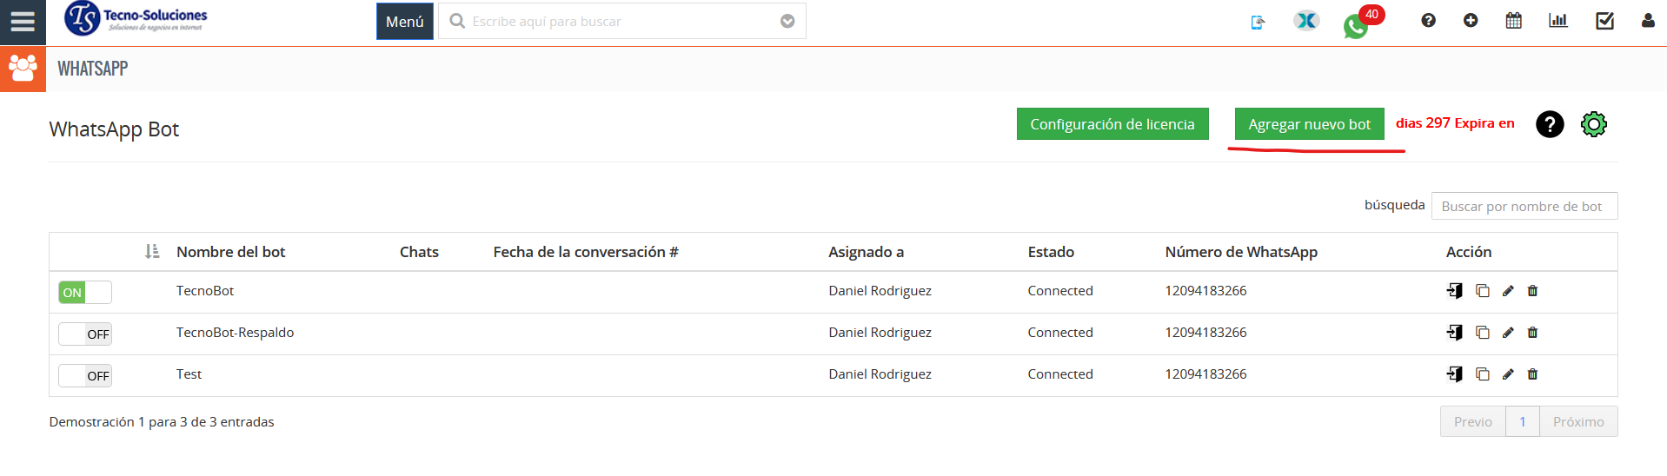Open Configuración de licencia
Image resolution: width=1667 pixels, height=476 pixels.
point(1112,124)
